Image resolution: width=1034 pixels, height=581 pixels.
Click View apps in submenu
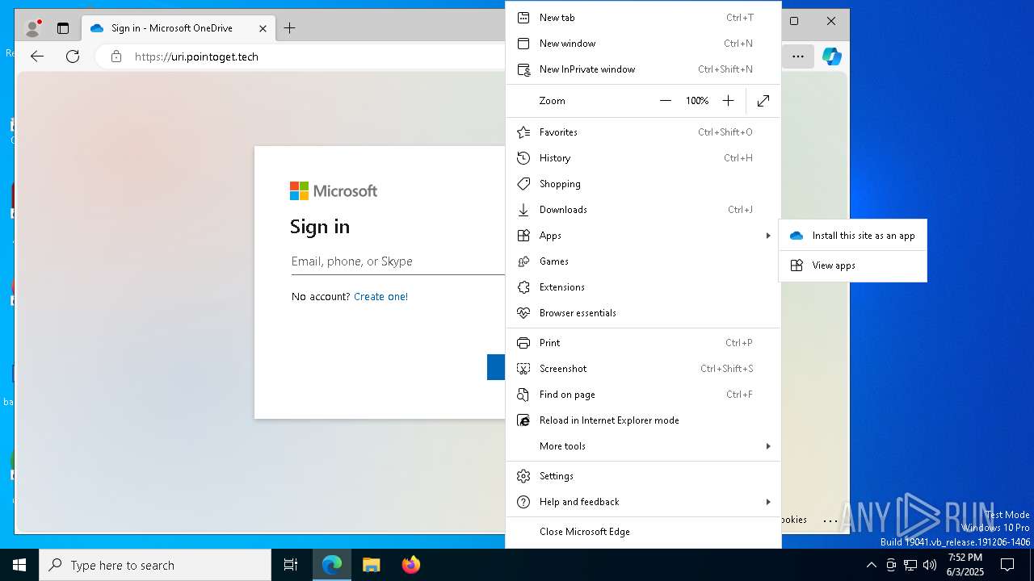(x=852, y=265)
